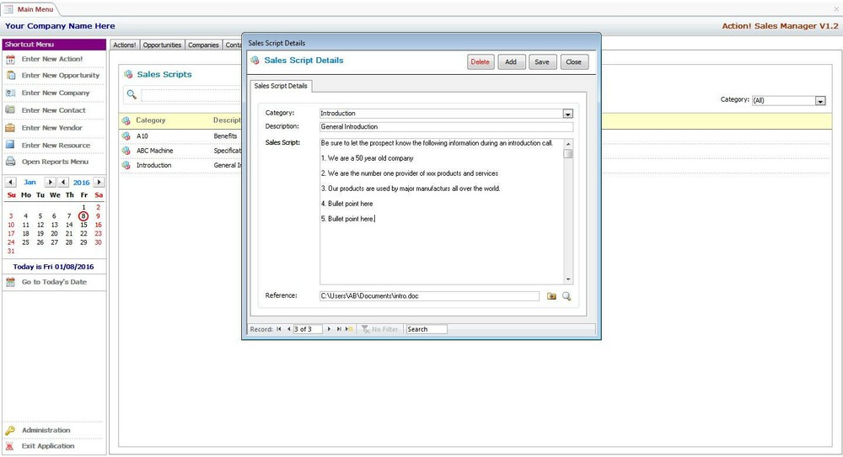Click the Enter New Vendor briefcase icon

[10, 128]
